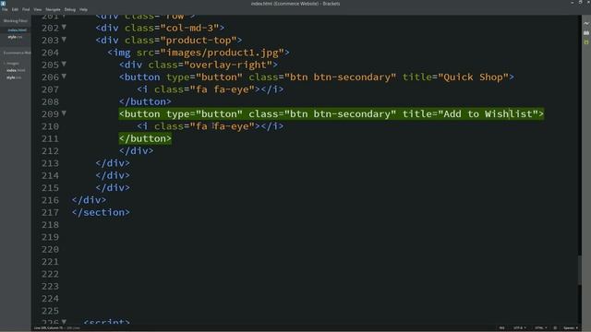Expand the images folder in project tree
The height and width of the screenshot is (332, 591).
(11, 64)
